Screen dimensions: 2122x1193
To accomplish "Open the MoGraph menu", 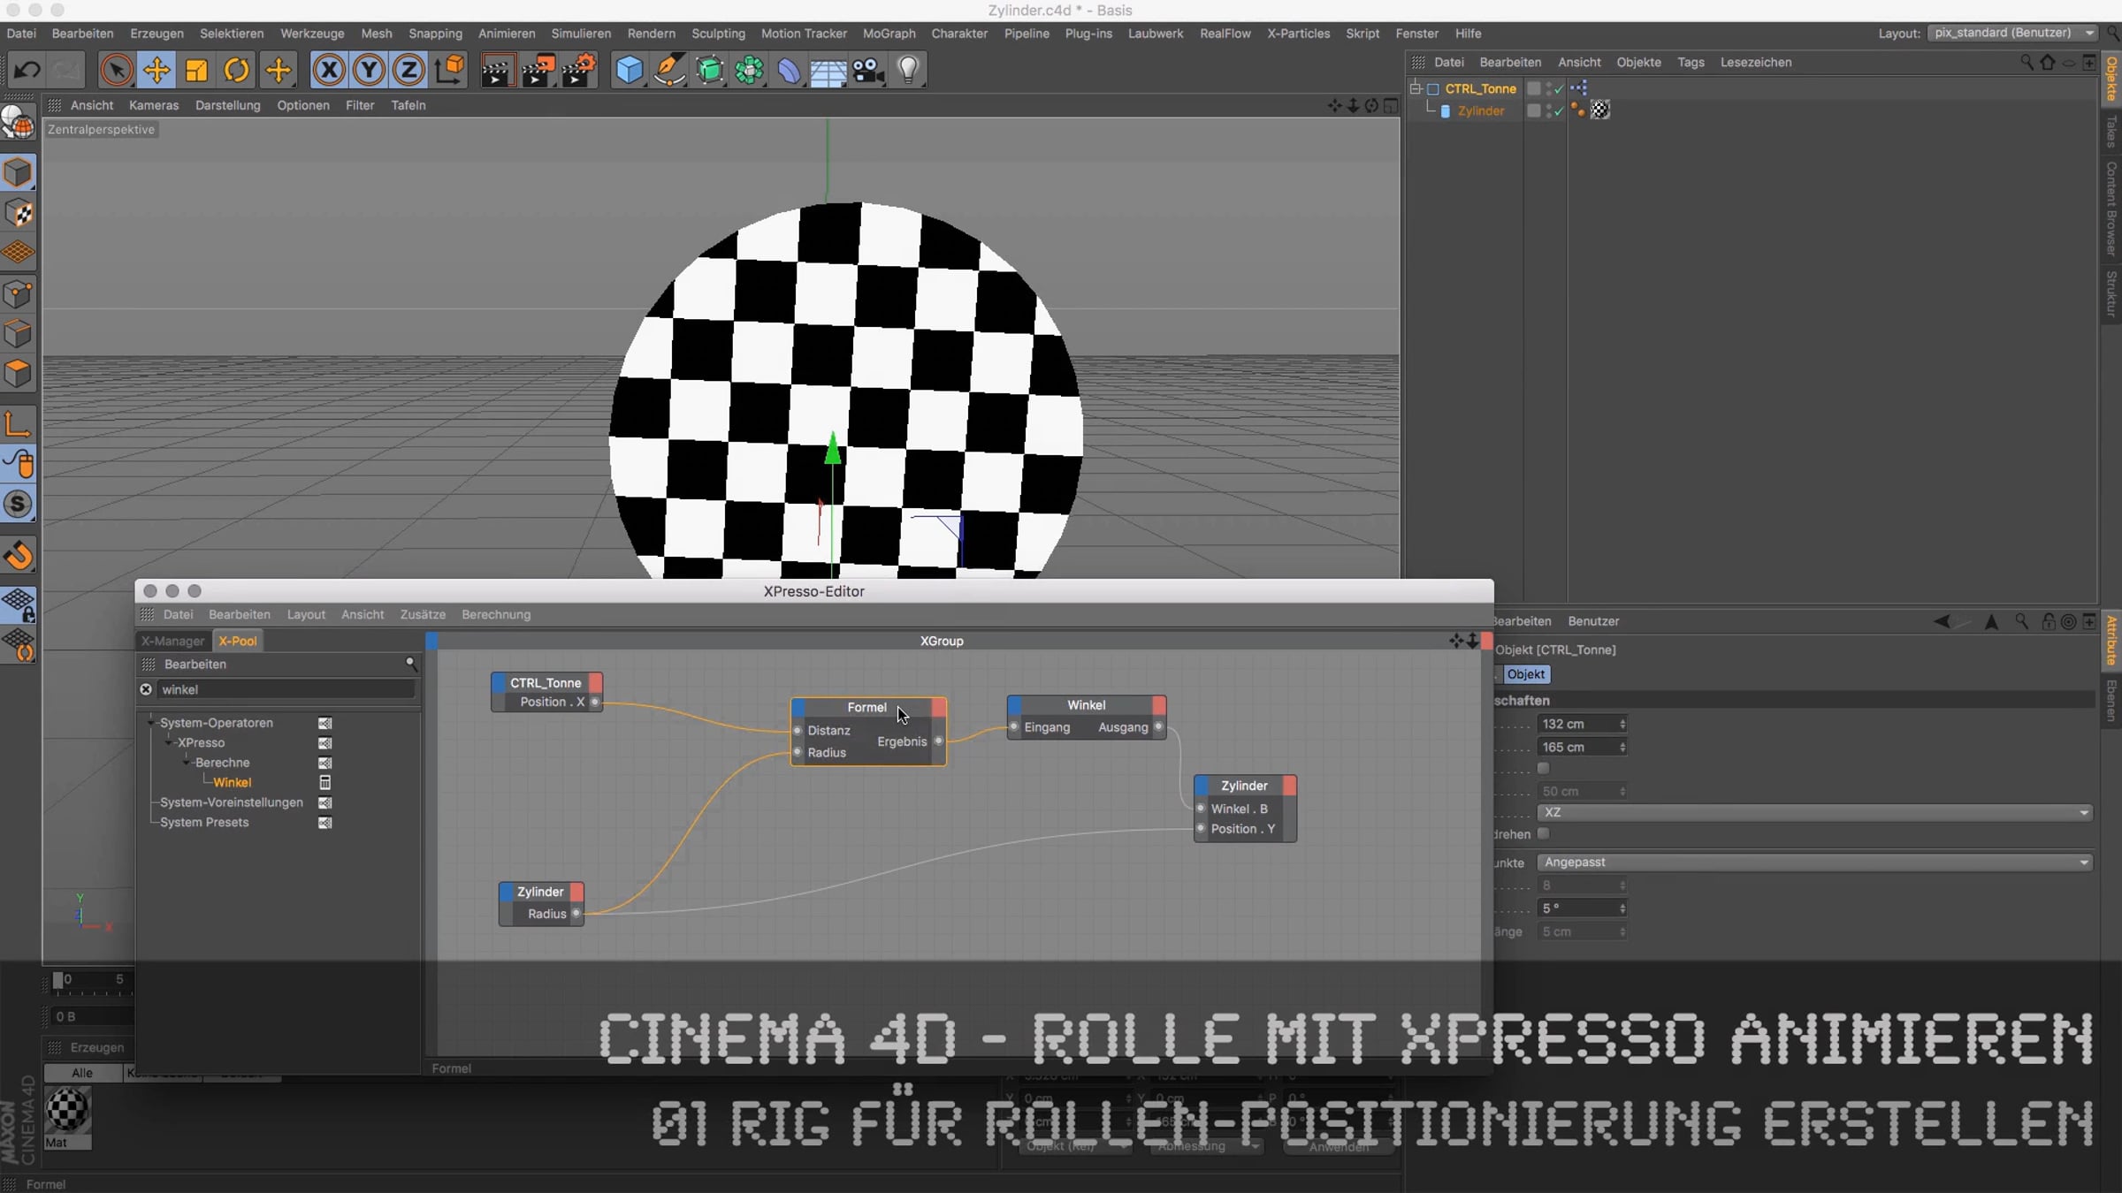I will pyautogui.click(x=889, y=34).
